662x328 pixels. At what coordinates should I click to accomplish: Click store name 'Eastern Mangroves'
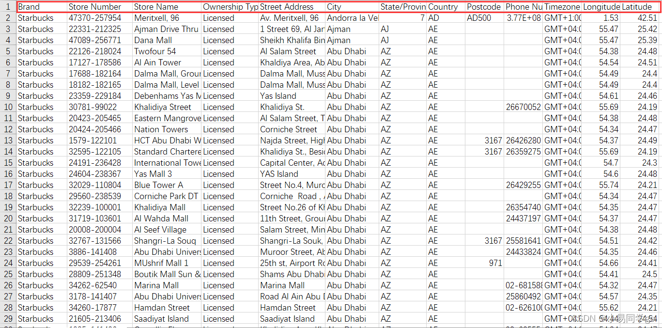click(167, 118)
